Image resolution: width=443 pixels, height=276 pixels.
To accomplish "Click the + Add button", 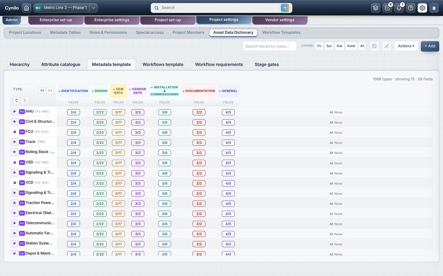I will (430, 46).
